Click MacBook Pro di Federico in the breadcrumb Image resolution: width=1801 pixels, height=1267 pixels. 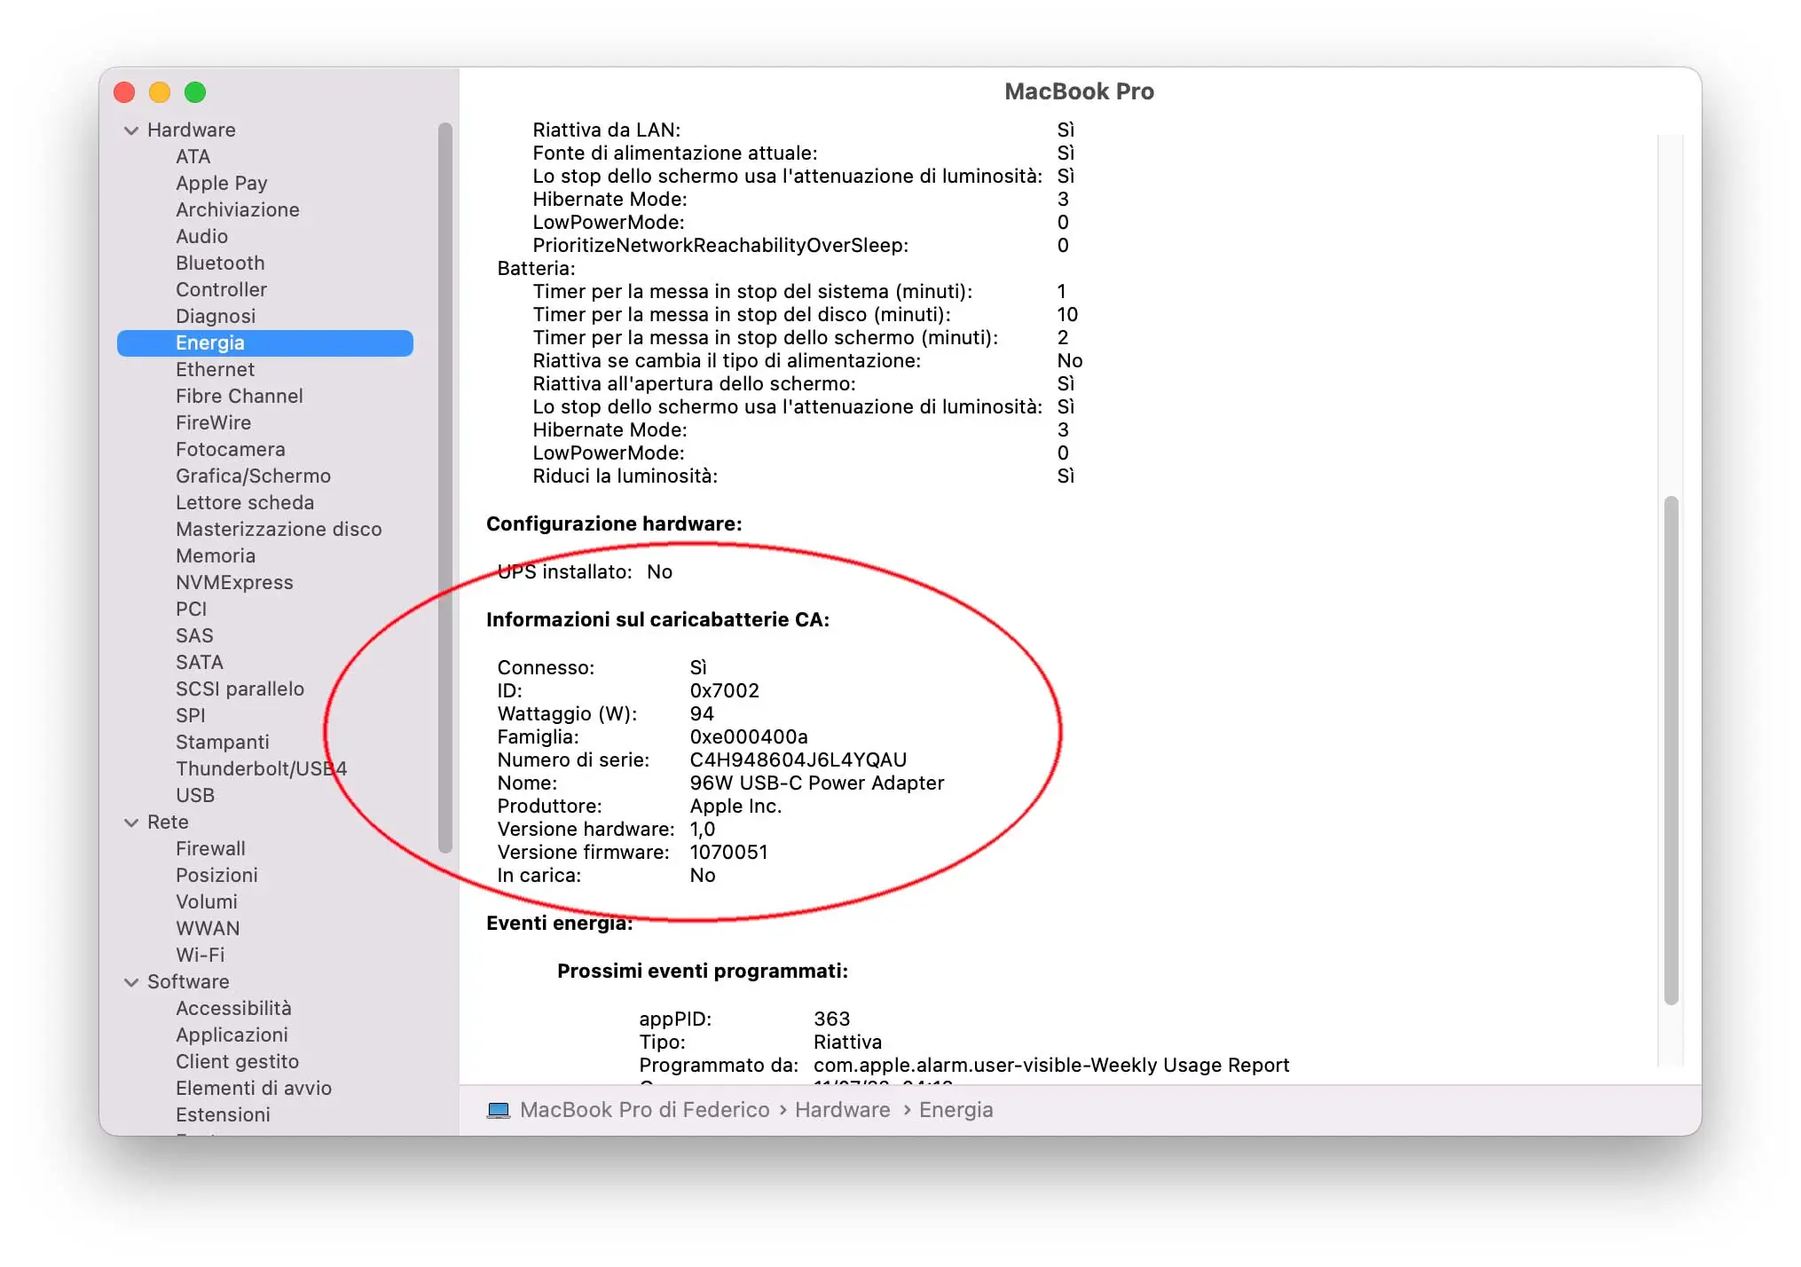646,1109
